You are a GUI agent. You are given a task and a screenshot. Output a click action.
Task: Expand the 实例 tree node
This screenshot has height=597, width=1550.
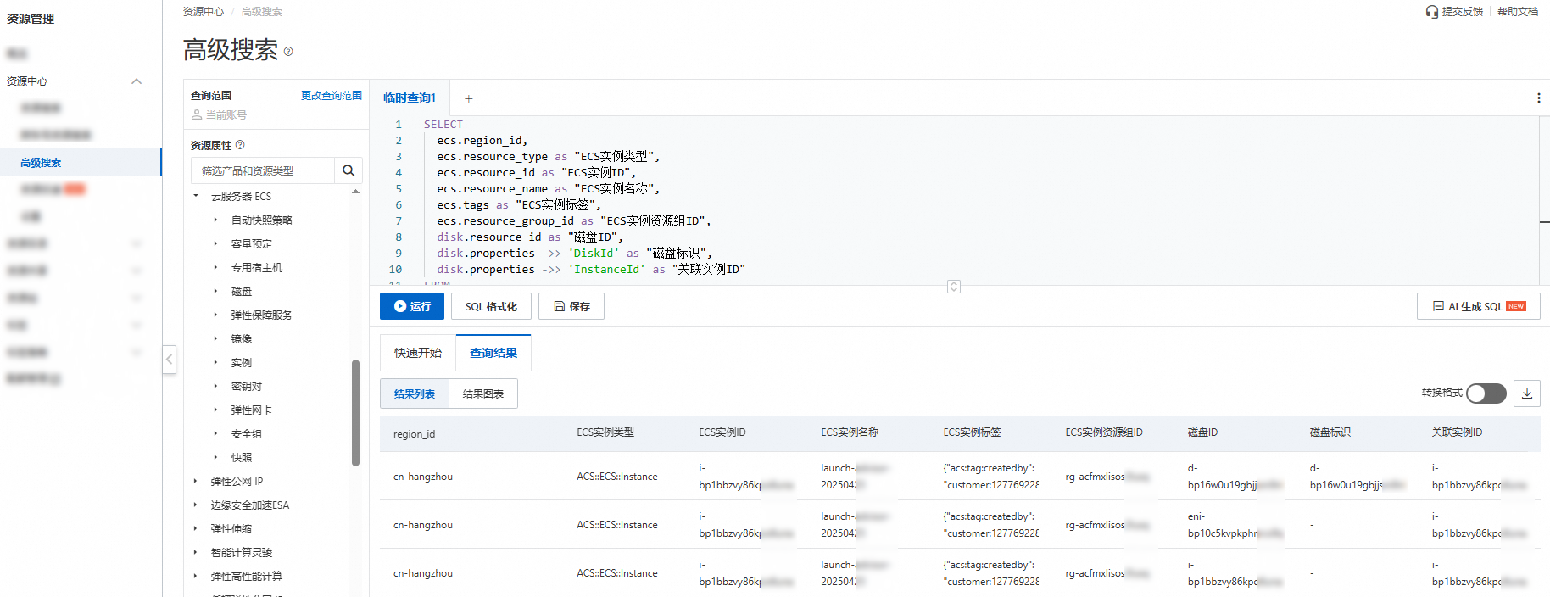(215, 362)
